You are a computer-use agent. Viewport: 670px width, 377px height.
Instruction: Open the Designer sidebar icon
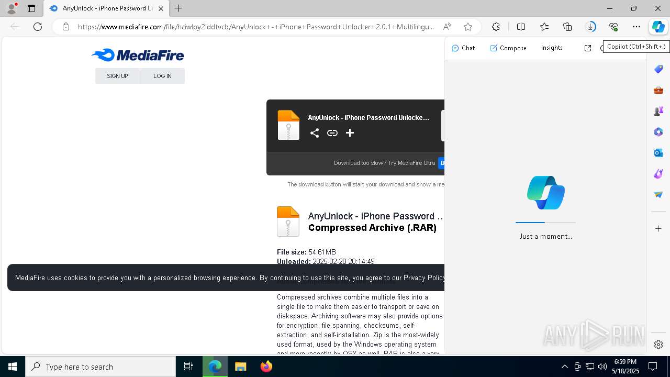click(658, 174)
